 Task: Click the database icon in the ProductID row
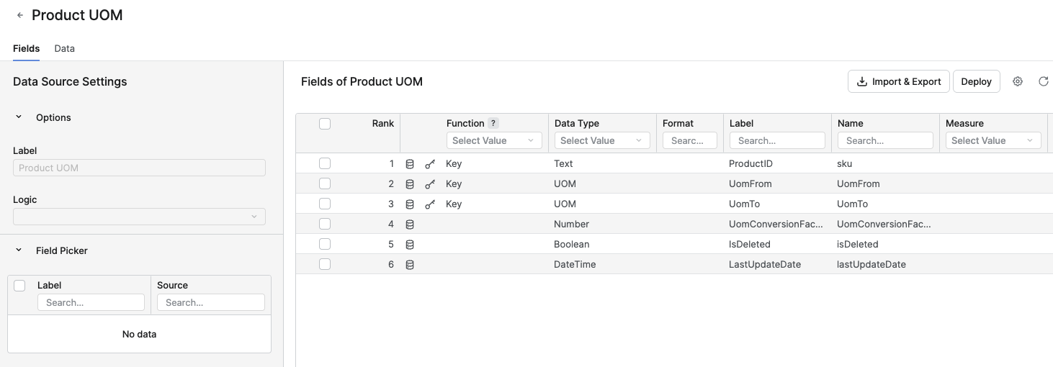point(410,164)
